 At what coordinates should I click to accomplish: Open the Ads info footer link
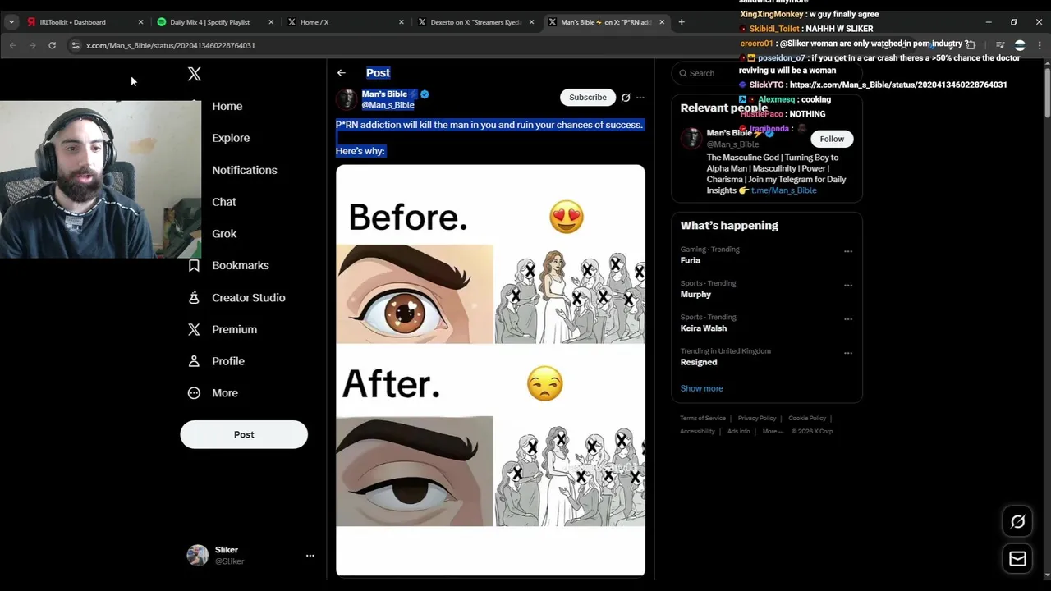pyautogui.click(x=738, y=431)
